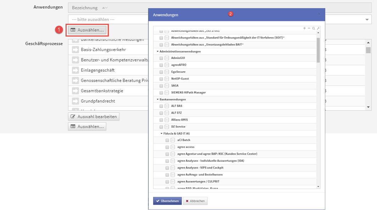The image size is (377, 210).
Task: Collapse the Bankanwendungen tree node
Action: coord(158,99)
